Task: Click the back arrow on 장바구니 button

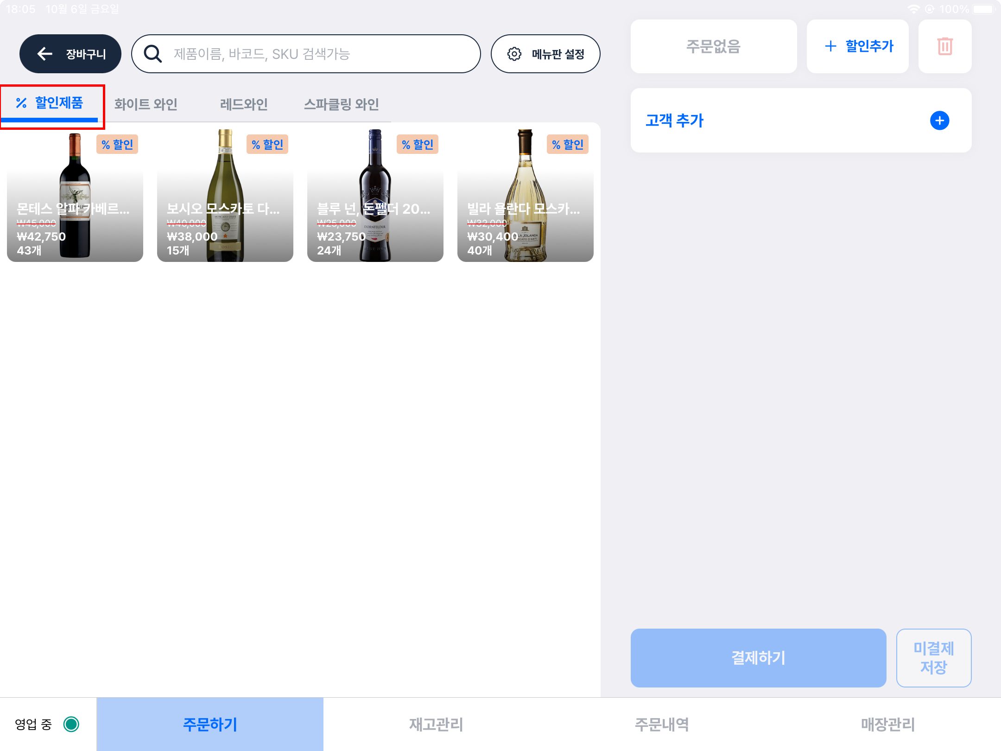Action: (x=45, y=54)
